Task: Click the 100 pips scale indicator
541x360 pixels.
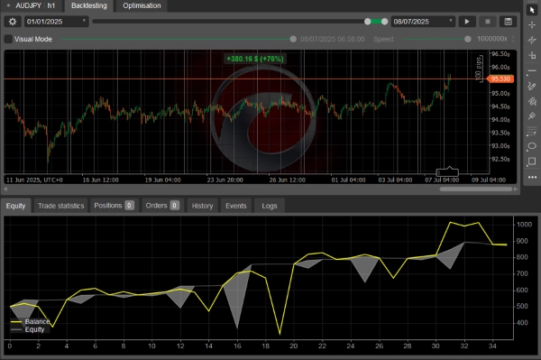Action: pos(479,69)
